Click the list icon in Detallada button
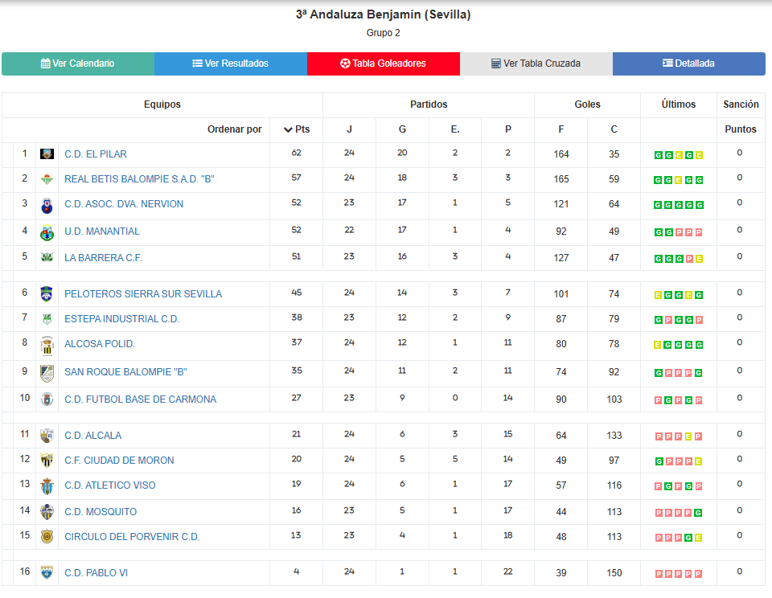This screenshot has height=598, width=772. 667,63
